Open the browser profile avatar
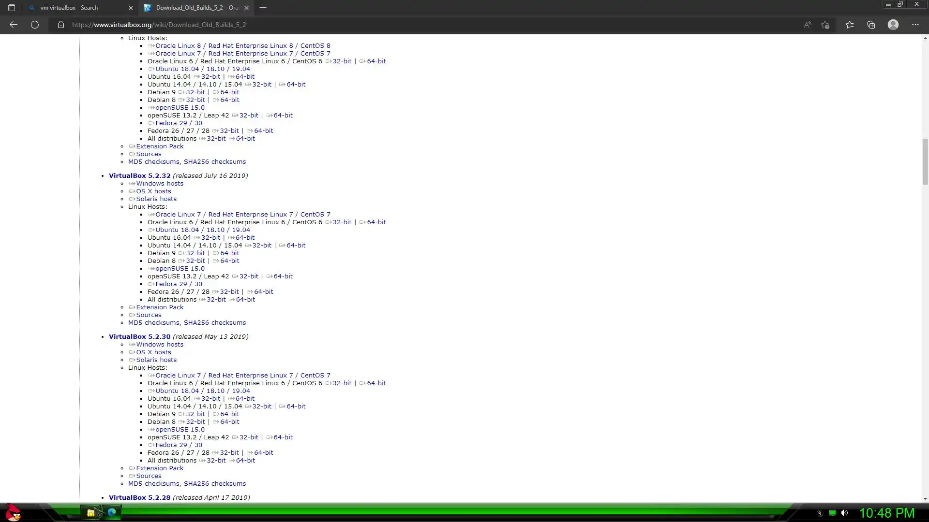 [x=893, y=25]
